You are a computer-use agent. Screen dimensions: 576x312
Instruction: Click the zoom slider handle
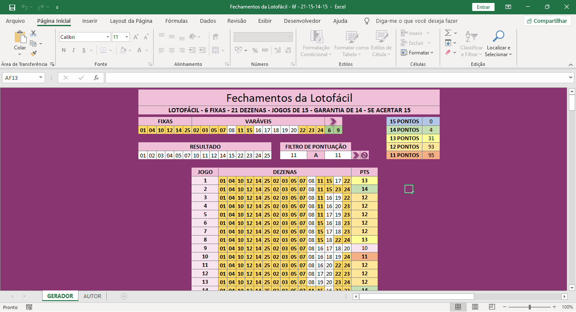click(x=530, y=307)
